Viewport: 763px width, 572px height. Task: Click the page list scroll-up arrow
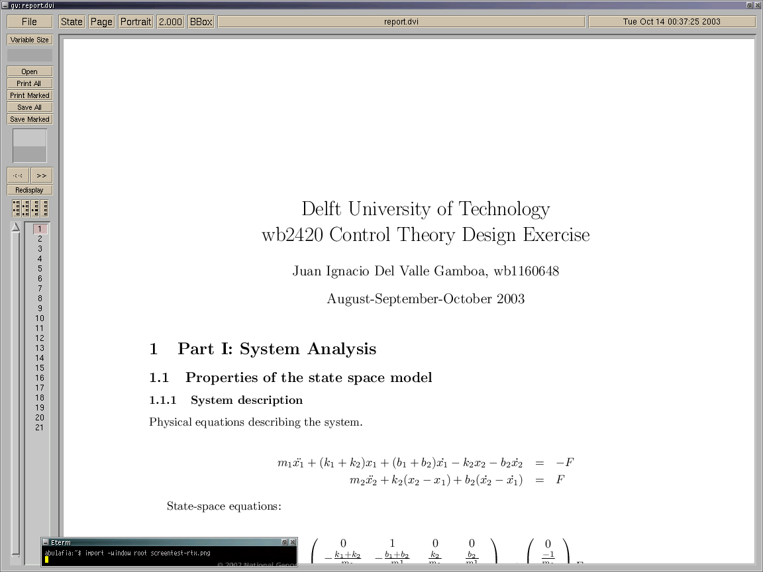16,227
